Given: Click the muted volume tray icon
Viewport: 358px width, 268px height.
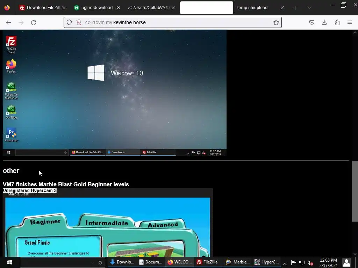Looking at the screenshot, I should tap(310, 263).
